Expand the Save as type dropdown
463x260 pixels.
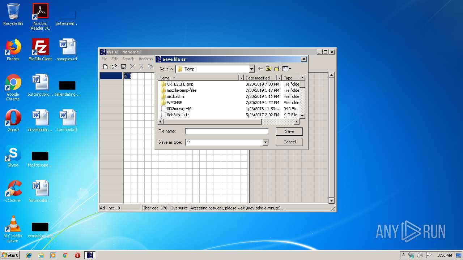pos(265,142)
